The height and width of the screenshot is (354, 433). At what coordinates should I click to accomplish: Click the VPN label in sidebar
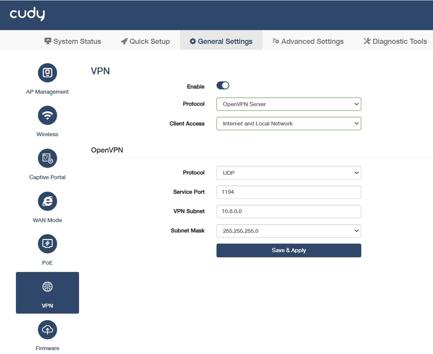click(47, 306)
